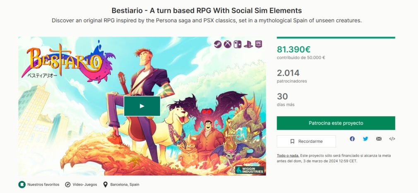The width and height of the screenshot is (418, 193).
Task: Click the green funding progress bar
Action: (x=336, y=38)
